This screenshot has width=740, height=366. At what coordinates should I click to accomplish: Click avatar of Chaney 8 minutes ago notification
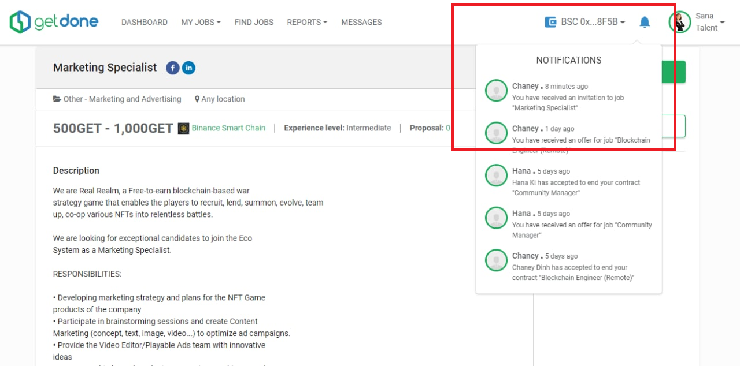click(x=496, y=91)
